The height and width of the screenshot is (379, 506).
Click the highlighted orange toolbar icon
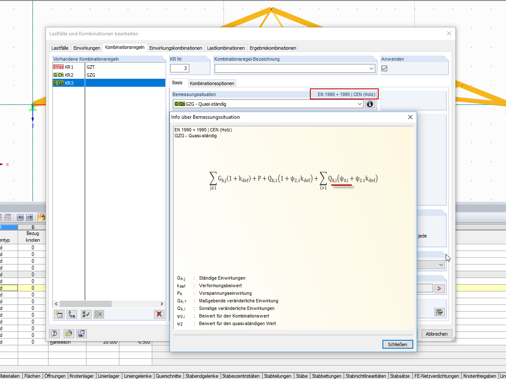click(x=42, y=217)
